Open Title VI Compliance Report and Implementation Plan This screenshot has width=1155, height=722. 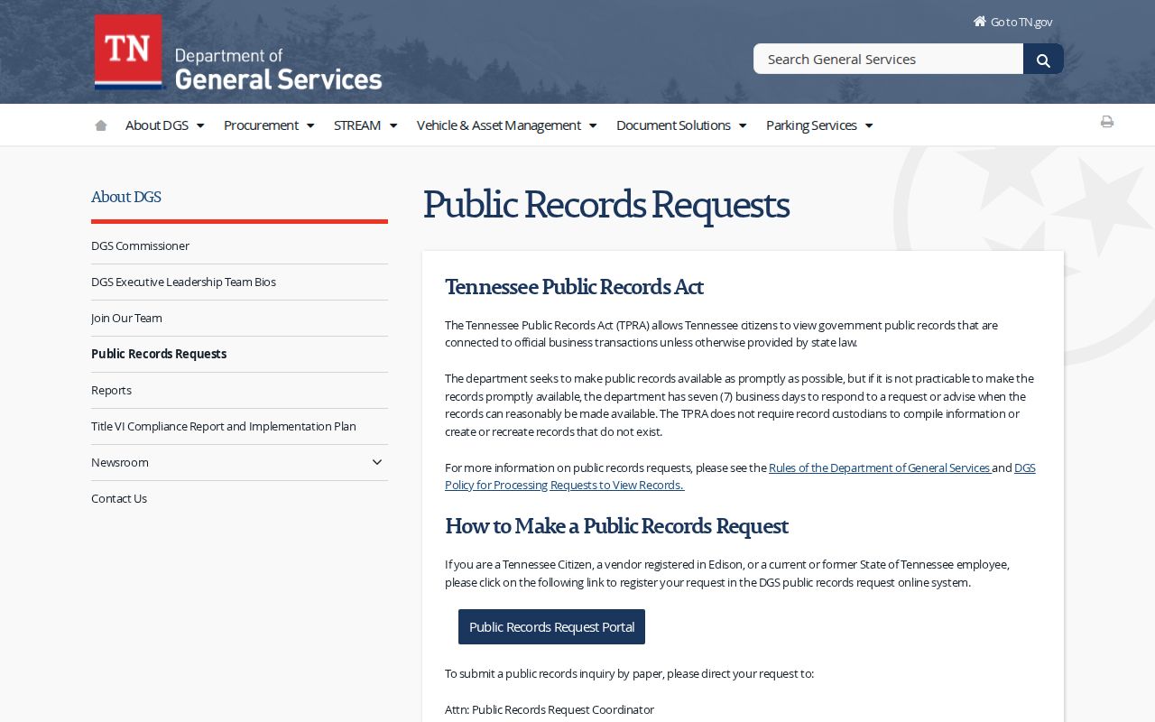click(224, 426)
